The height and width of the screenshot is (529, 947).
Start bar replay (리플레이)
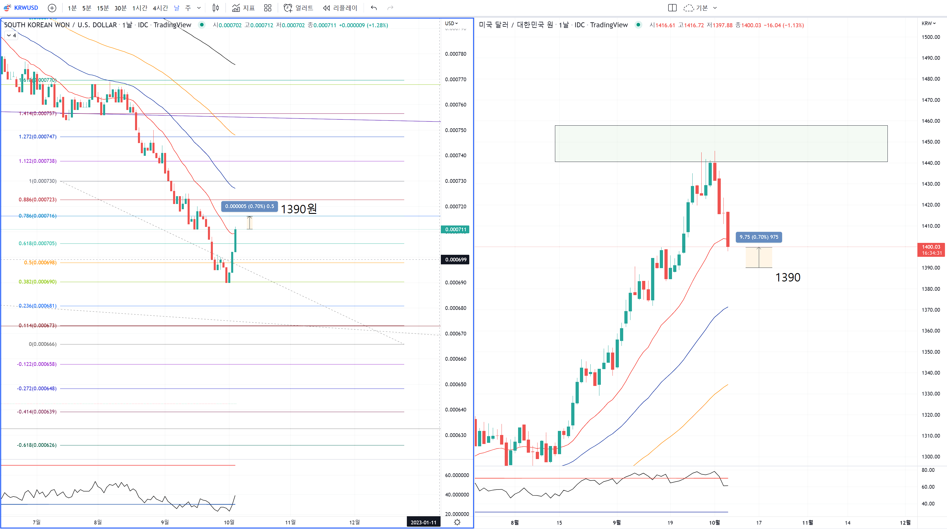click(x=340, y=8)
